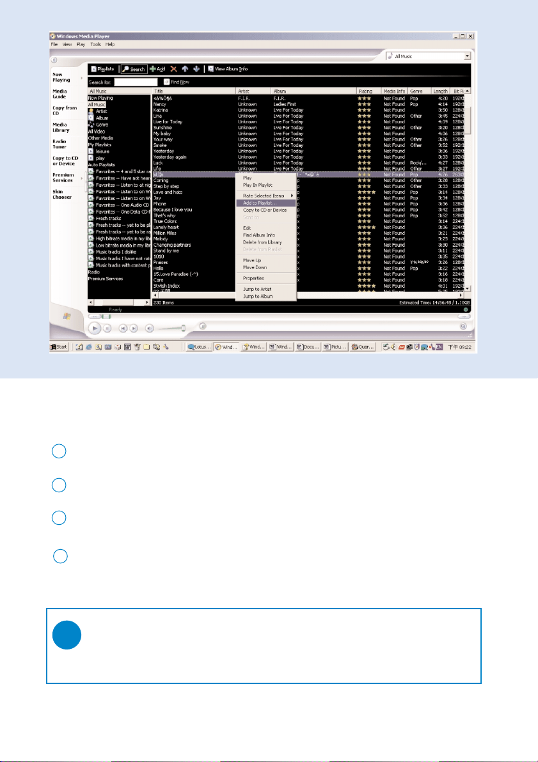The width and height of the screenshot is (538, 762).
Task: Click the green plus Add button
Action: coord(157,69)
